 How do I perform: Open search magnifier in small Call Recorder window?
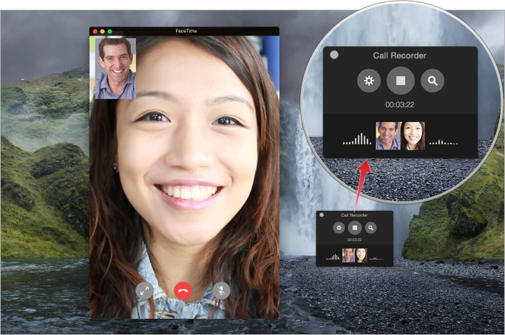click(x=370, y=228)
